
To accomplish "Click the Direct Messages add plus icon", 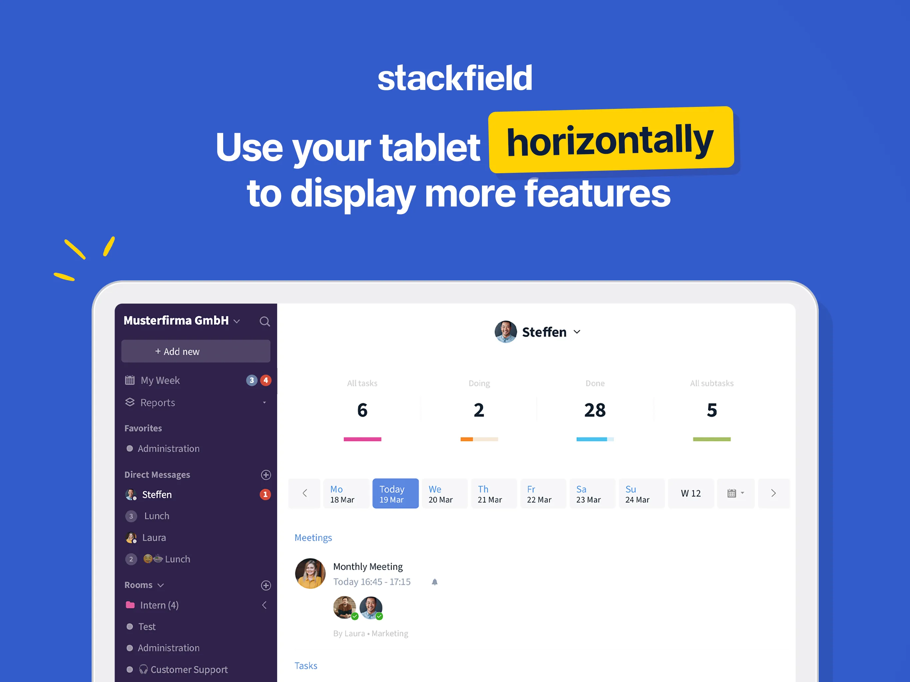I will coord(265,474).
